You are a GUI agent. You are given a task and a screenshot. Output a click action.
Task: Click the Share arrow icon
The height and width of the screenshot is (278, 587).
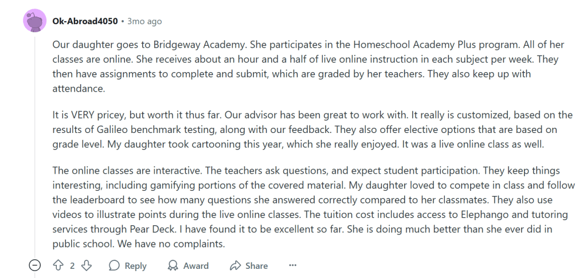pyautogui.click(x=235, y=265)
